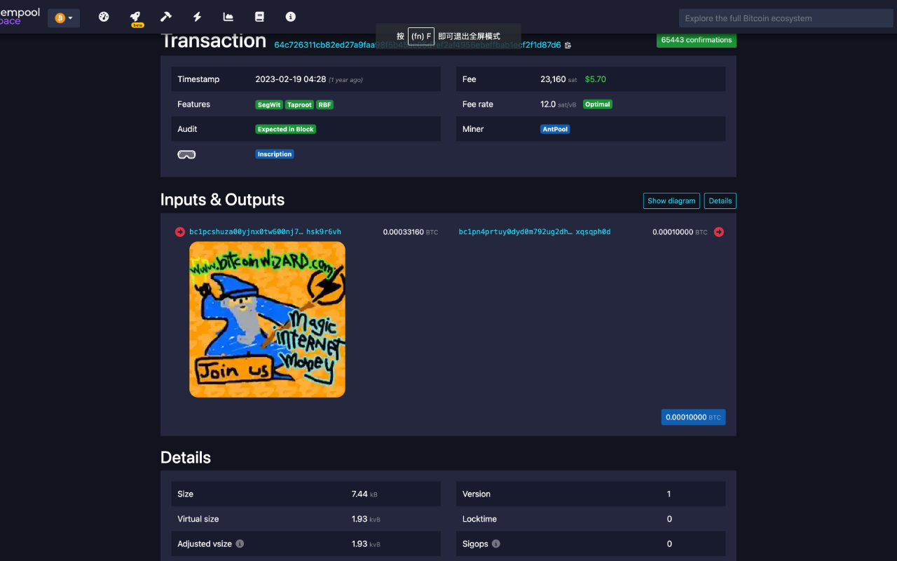897x561 pixels.
Task: Click the 23,160 sat fee amount
Action: pos(559,79)
